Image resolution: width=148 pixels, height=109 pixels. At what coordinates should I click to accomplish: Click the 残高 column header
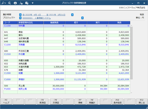(119, 23)
